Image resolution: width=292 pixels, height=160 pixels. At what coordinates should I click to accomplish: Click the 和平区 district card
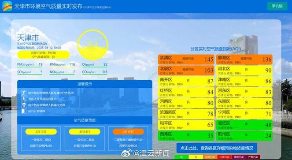coord(186,125)
